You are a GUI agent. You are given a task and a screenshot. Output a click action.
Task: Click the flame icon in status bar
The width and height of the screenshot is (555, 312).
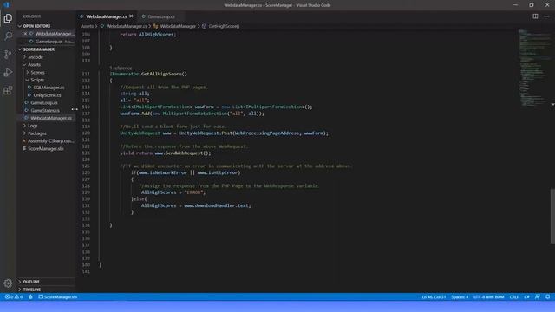[31, 296]
